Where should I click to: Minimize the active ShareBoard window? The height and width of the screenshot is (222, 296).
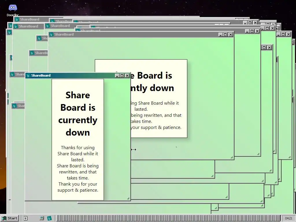pyautogui.click(x=117, y=75)
